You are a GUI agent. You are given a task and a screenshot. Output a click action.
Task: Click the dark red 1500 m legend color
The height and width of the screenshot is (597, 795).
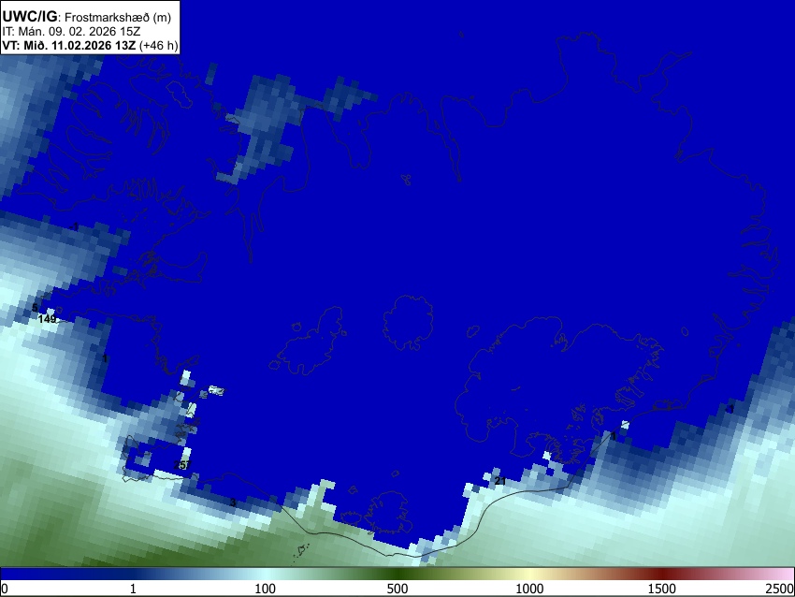[x=661, y=575]
